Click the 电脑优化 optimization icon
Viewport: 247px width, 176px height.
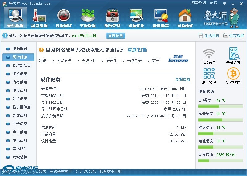(136, 18)
